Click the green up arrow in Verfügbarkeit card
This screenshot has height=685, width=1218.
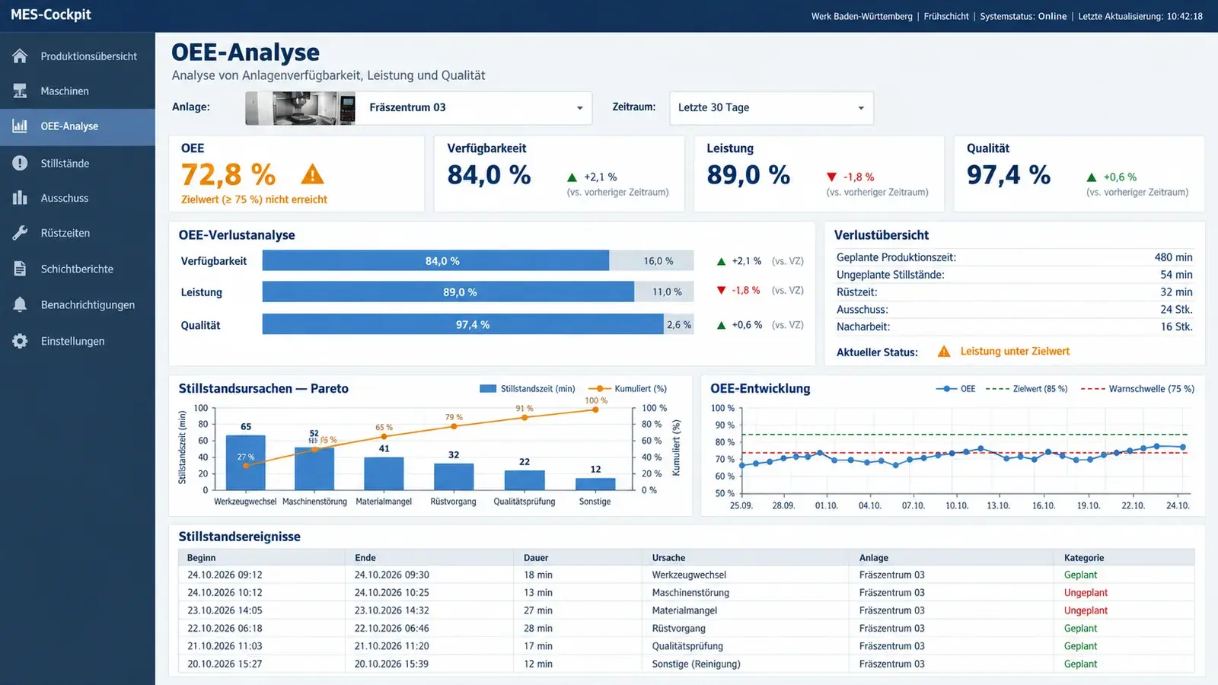(572, 177)
